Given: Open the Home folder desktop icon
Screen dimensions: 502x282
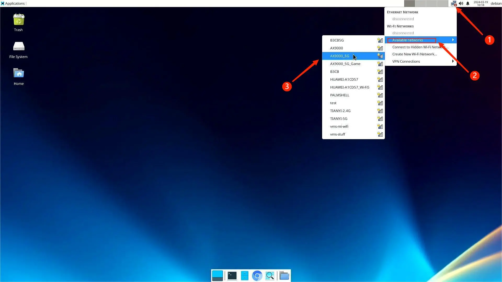Looking at the screenshot, I should point(19,73).
